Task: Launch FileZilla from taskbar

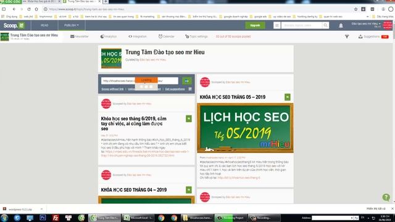Action: click(56, 218)
